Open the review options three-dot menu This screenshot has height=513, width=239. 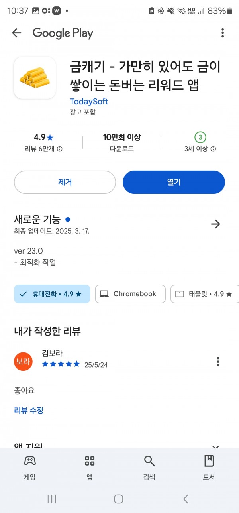click(x=218, y=362)
